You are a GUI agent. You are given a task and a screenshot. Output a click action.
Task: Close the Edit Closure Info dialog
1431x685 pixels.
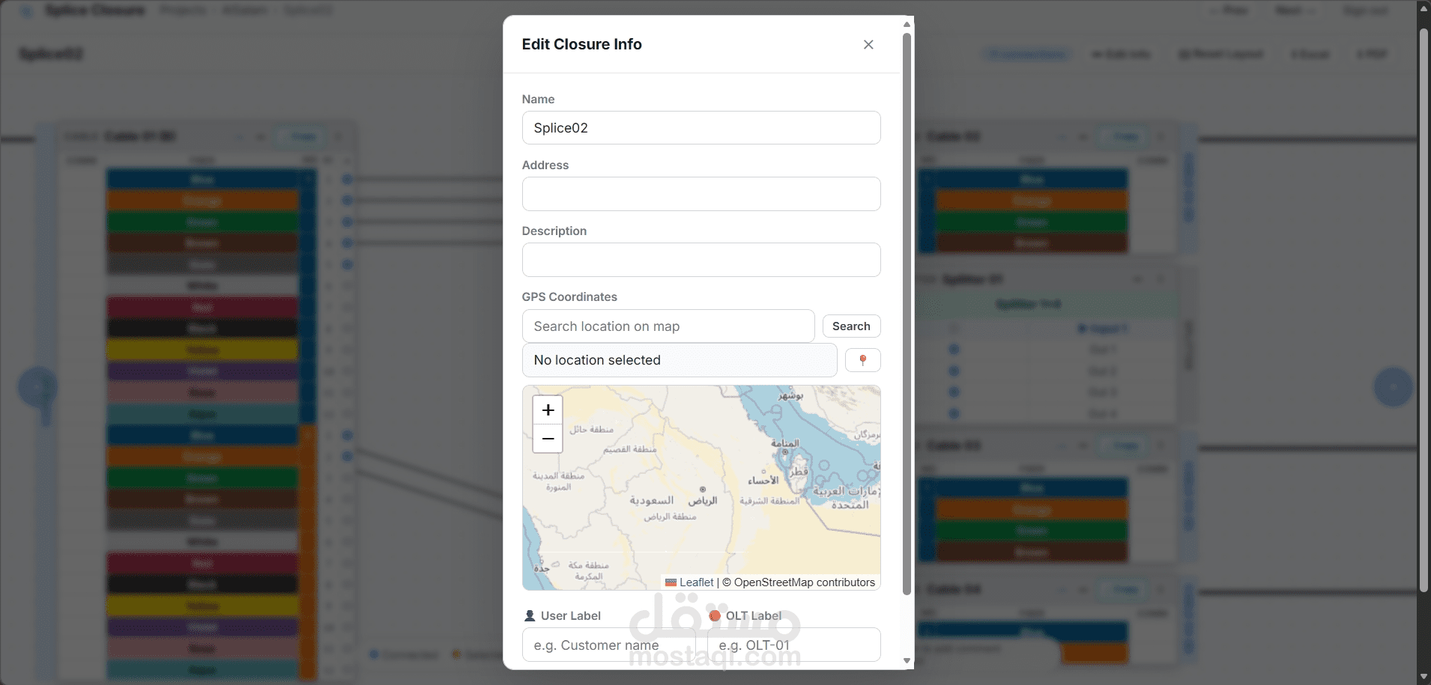[x=868, y=45]
